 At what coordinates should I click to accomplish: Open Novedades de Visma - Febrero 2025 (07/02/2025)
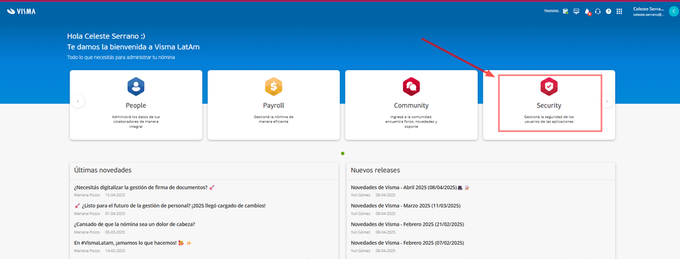click(408, 243)
